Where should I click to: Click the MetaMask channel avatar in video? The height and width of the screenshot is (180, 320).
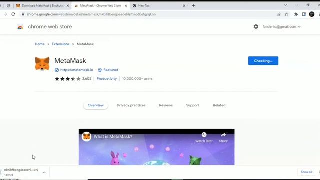86,136
